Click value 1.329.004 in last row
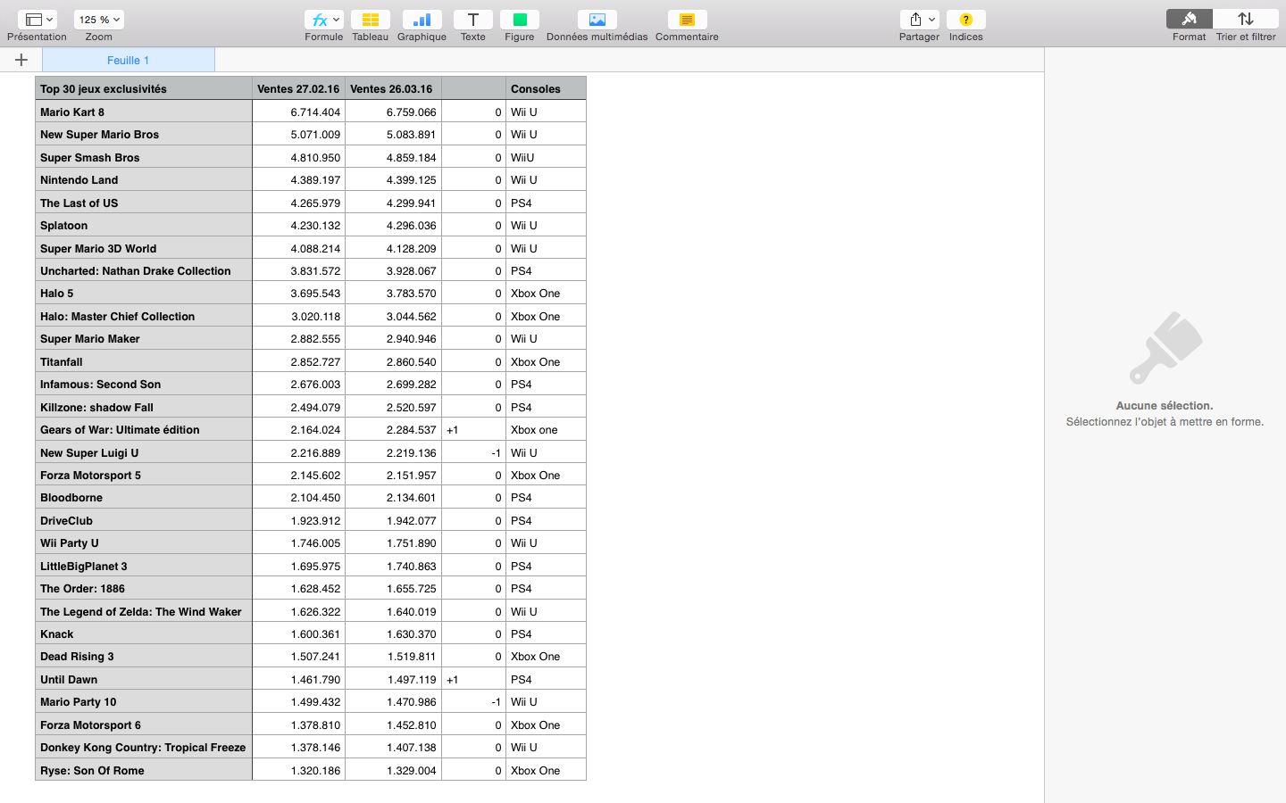This screenshot has height=803, width=1286. 393,770
